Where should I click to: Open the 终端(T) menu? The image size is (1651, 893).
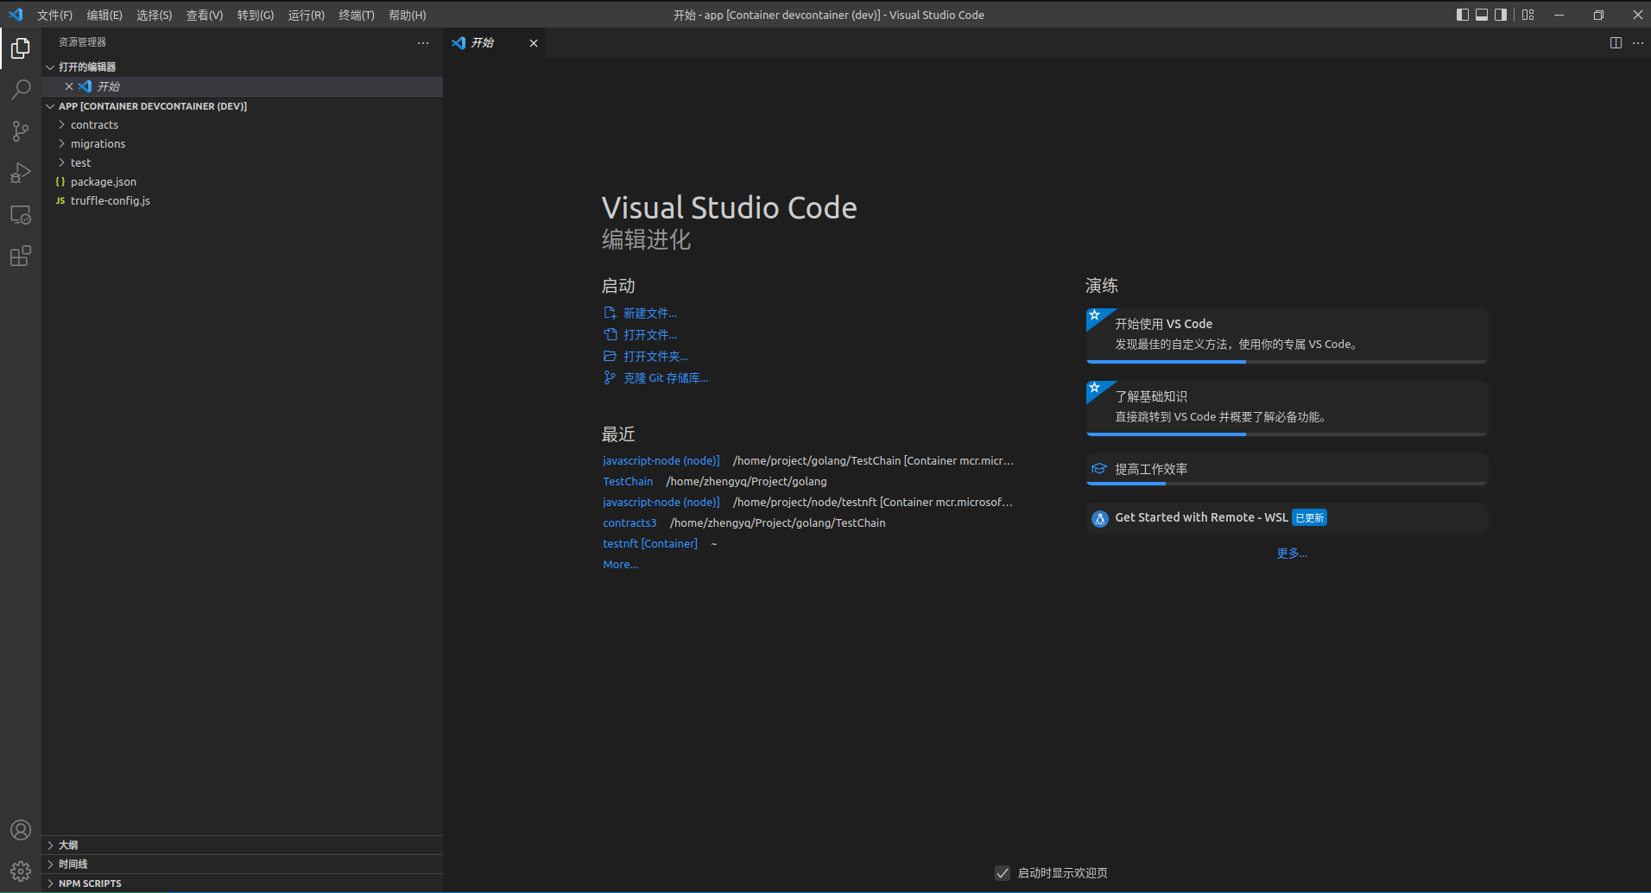(x=356, y=16)
